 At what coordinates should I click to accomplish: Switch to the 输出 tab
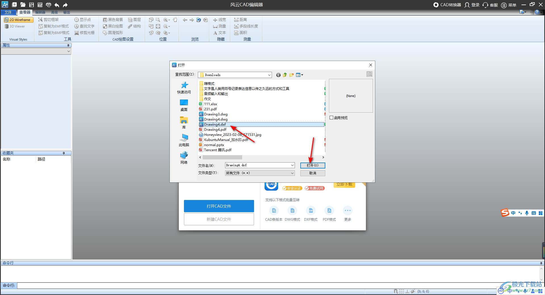tap(66, 12)
